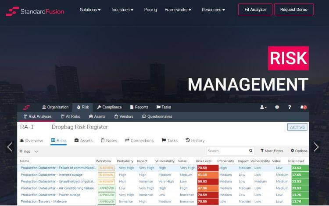Click the Name column header

click(25, 161)
